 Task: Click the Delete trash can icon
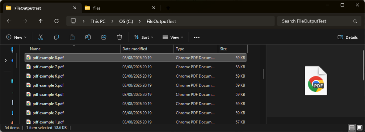[x=119, y=37]
